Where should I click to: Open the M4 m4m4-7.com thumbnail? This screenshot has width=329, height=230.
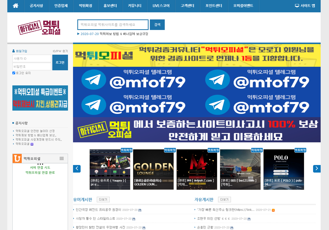point(197,170)
